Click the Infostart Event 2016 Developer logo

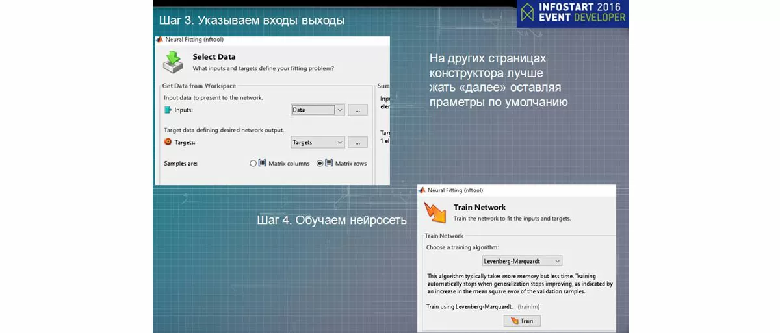(x=573, y=13)
